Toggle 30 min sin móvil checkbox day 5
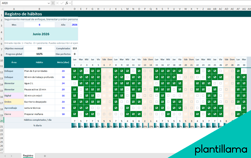 click(x=98, y=95)
